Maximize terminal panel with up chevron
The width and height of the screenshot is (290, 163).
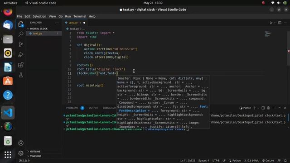280,108
